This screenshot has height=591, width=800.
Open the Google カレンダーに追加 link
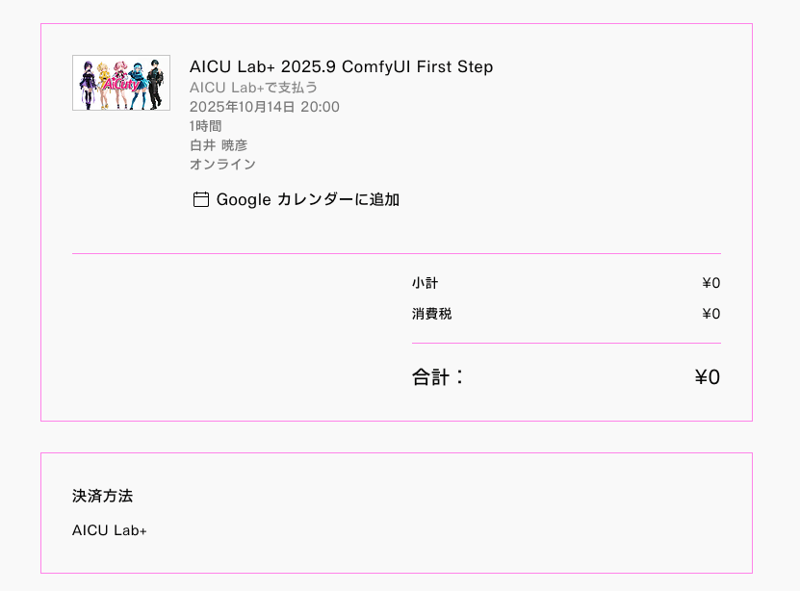[x=307, y=200]
